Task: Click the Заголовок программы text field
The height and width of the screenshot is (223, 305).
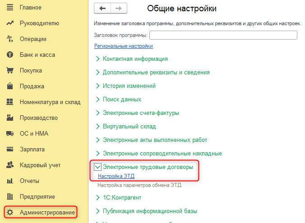Action: (x=223, y=36)
